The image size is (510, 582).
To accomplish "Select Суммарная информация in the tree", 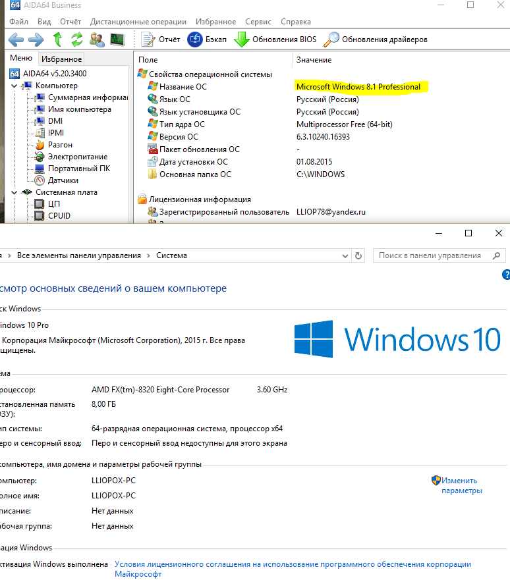I will [81, 97].
